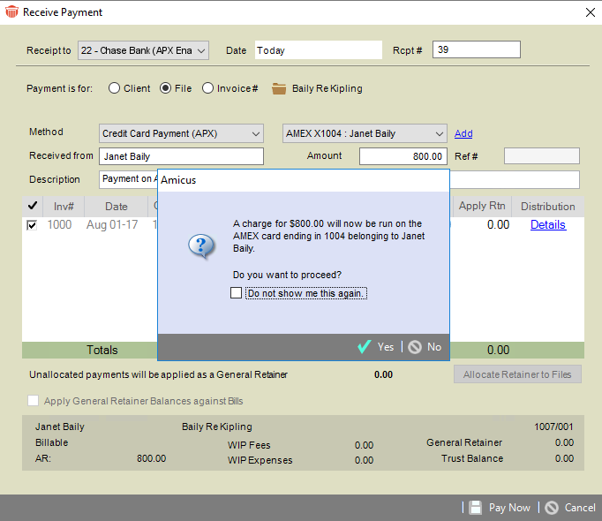Check Do not show me this again

(x=236, y=293)
